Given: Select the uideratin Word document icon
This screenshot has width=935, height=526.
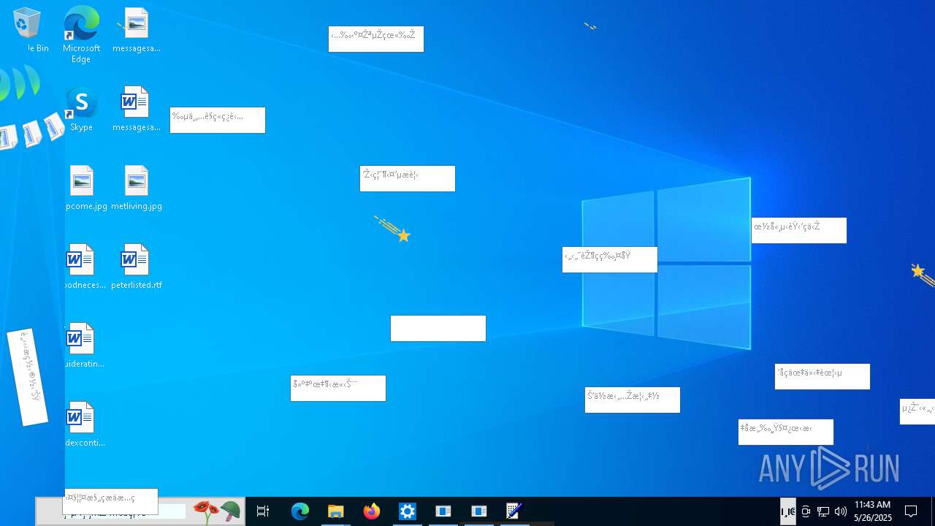Looking at the screenshot, I should (82, 346).
